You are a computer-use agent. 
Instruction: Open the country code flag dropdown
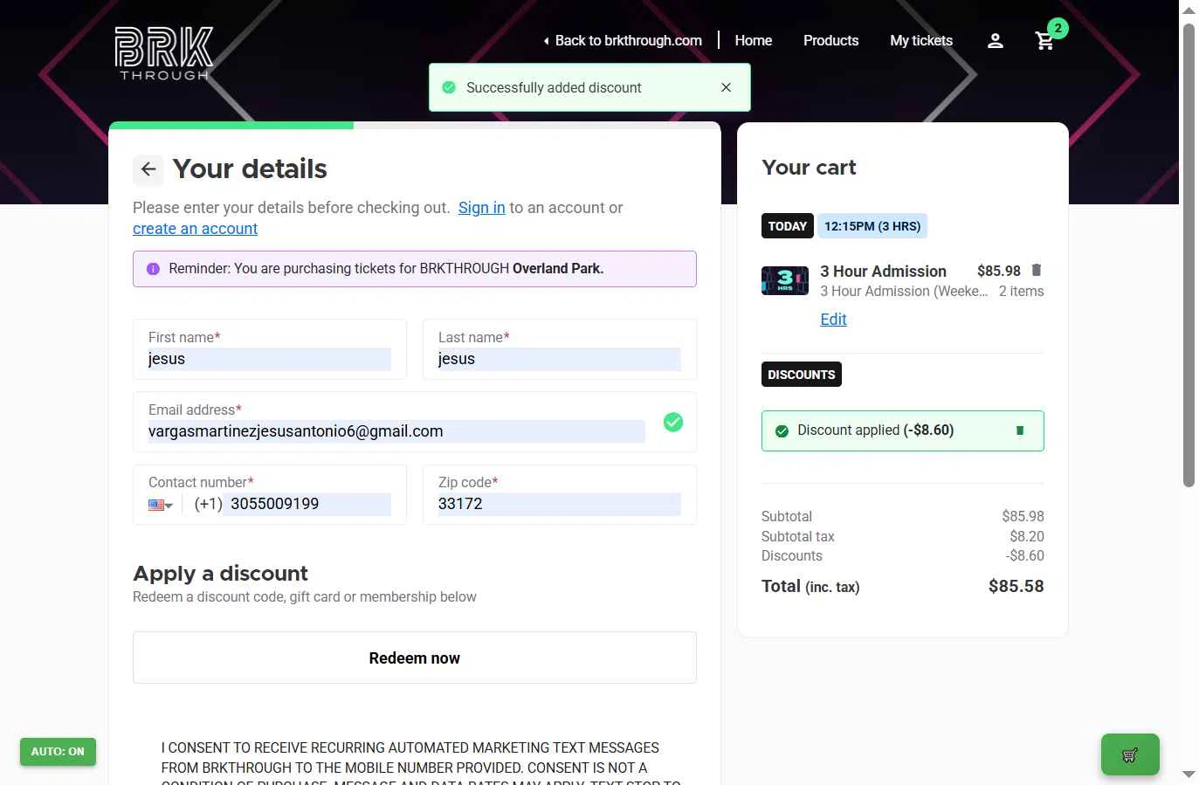click(161, 505)
